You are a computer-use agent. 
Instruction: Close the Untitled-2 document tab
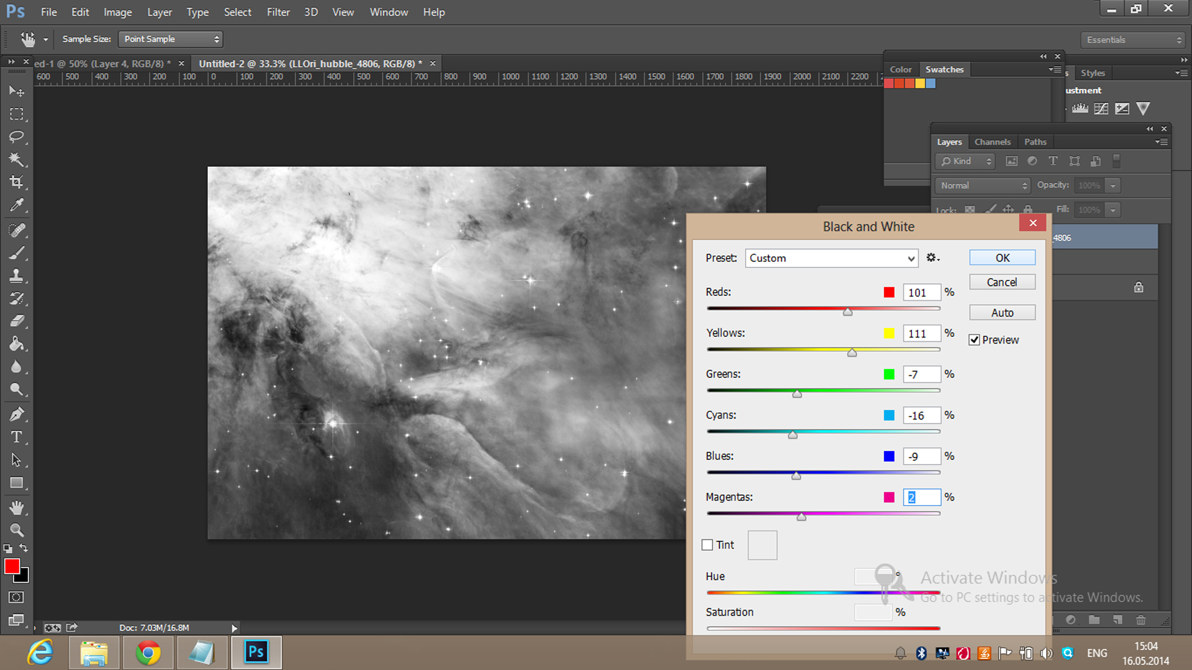pos(433,63)
